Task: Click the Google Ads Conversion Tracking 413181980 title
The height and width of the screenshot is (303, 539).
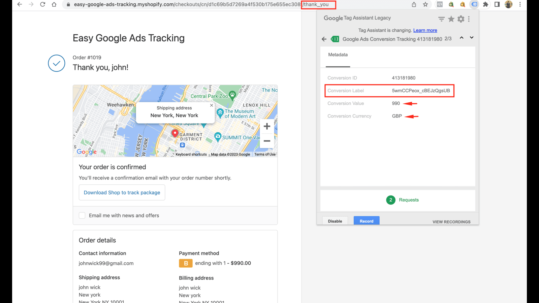Action: (392, 39)
